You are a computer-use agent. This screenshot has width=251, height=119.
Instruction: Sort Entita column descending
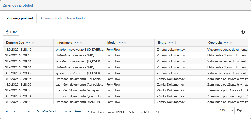click(x=170, y=43)
